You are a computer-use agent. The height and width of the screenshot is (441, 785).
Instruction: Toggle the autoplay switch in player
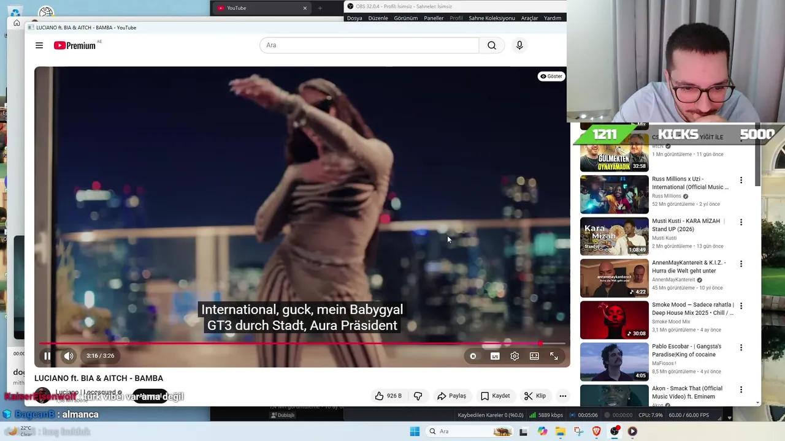coord(473,356)
